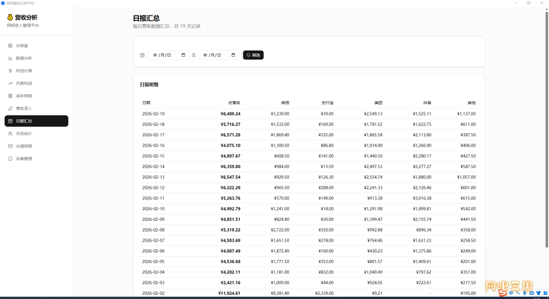Select the 2026-02-19 table row
549x299 pixels.
(309, 114)
